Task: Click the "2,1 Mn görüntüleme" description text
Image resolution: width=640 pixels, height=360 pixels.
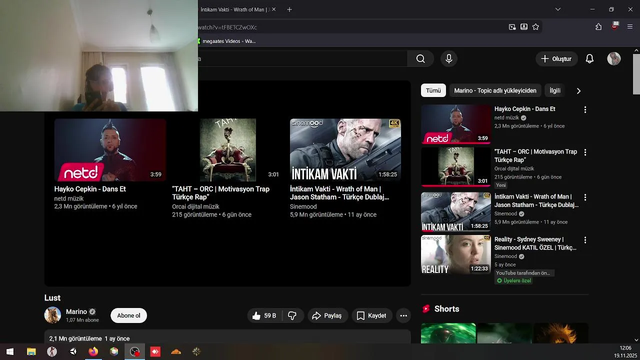Action: point(75,338)
